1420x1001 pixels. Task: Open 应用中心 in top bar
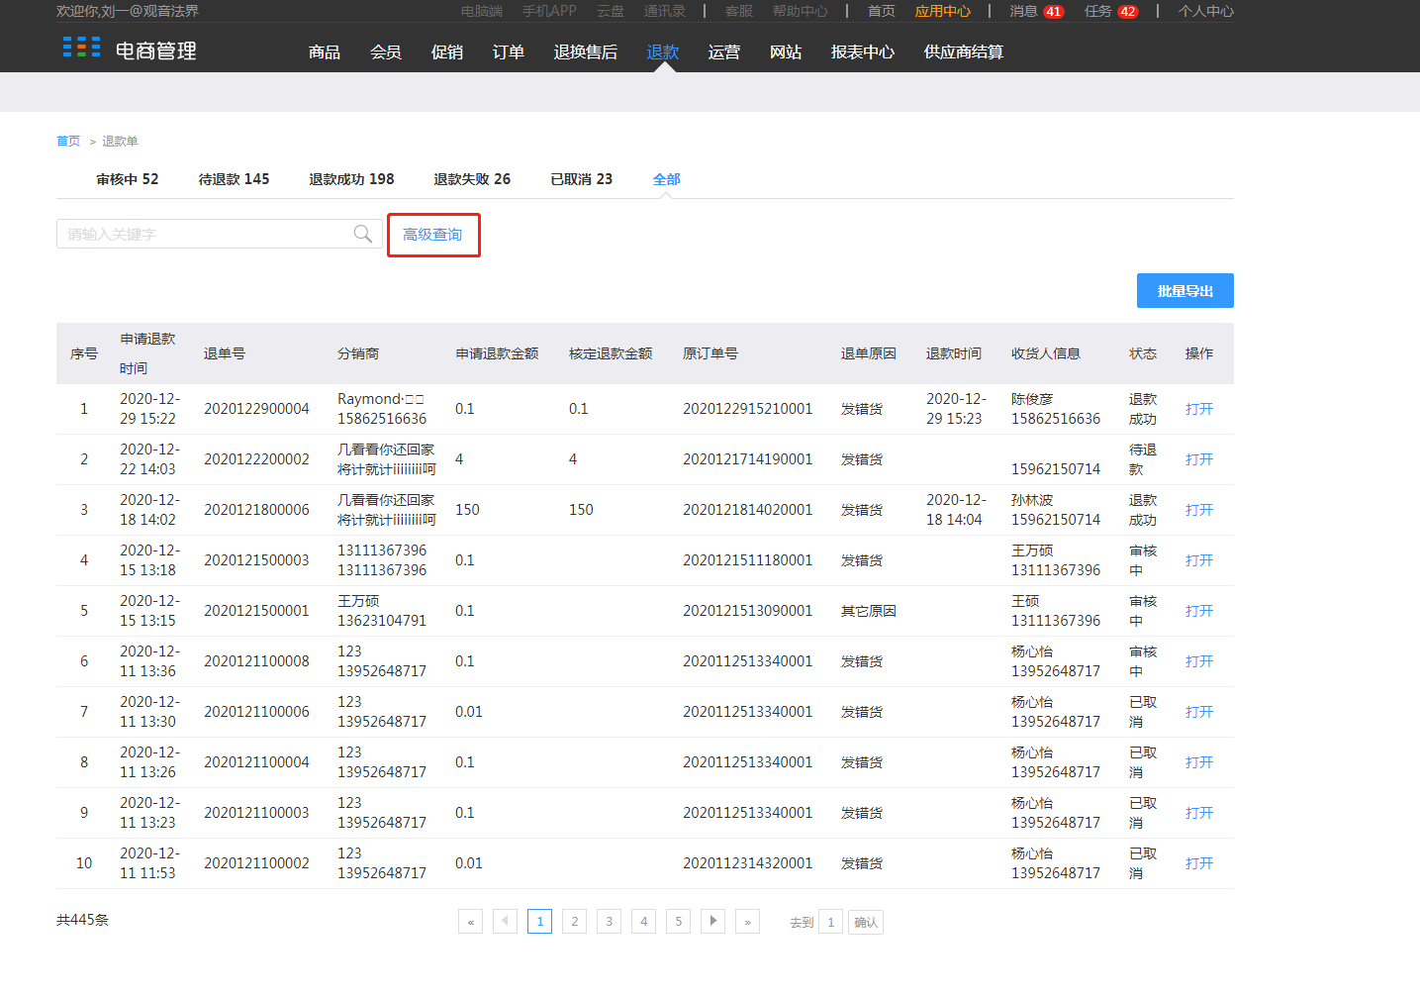pyautogui.click(x=943, y=11)
